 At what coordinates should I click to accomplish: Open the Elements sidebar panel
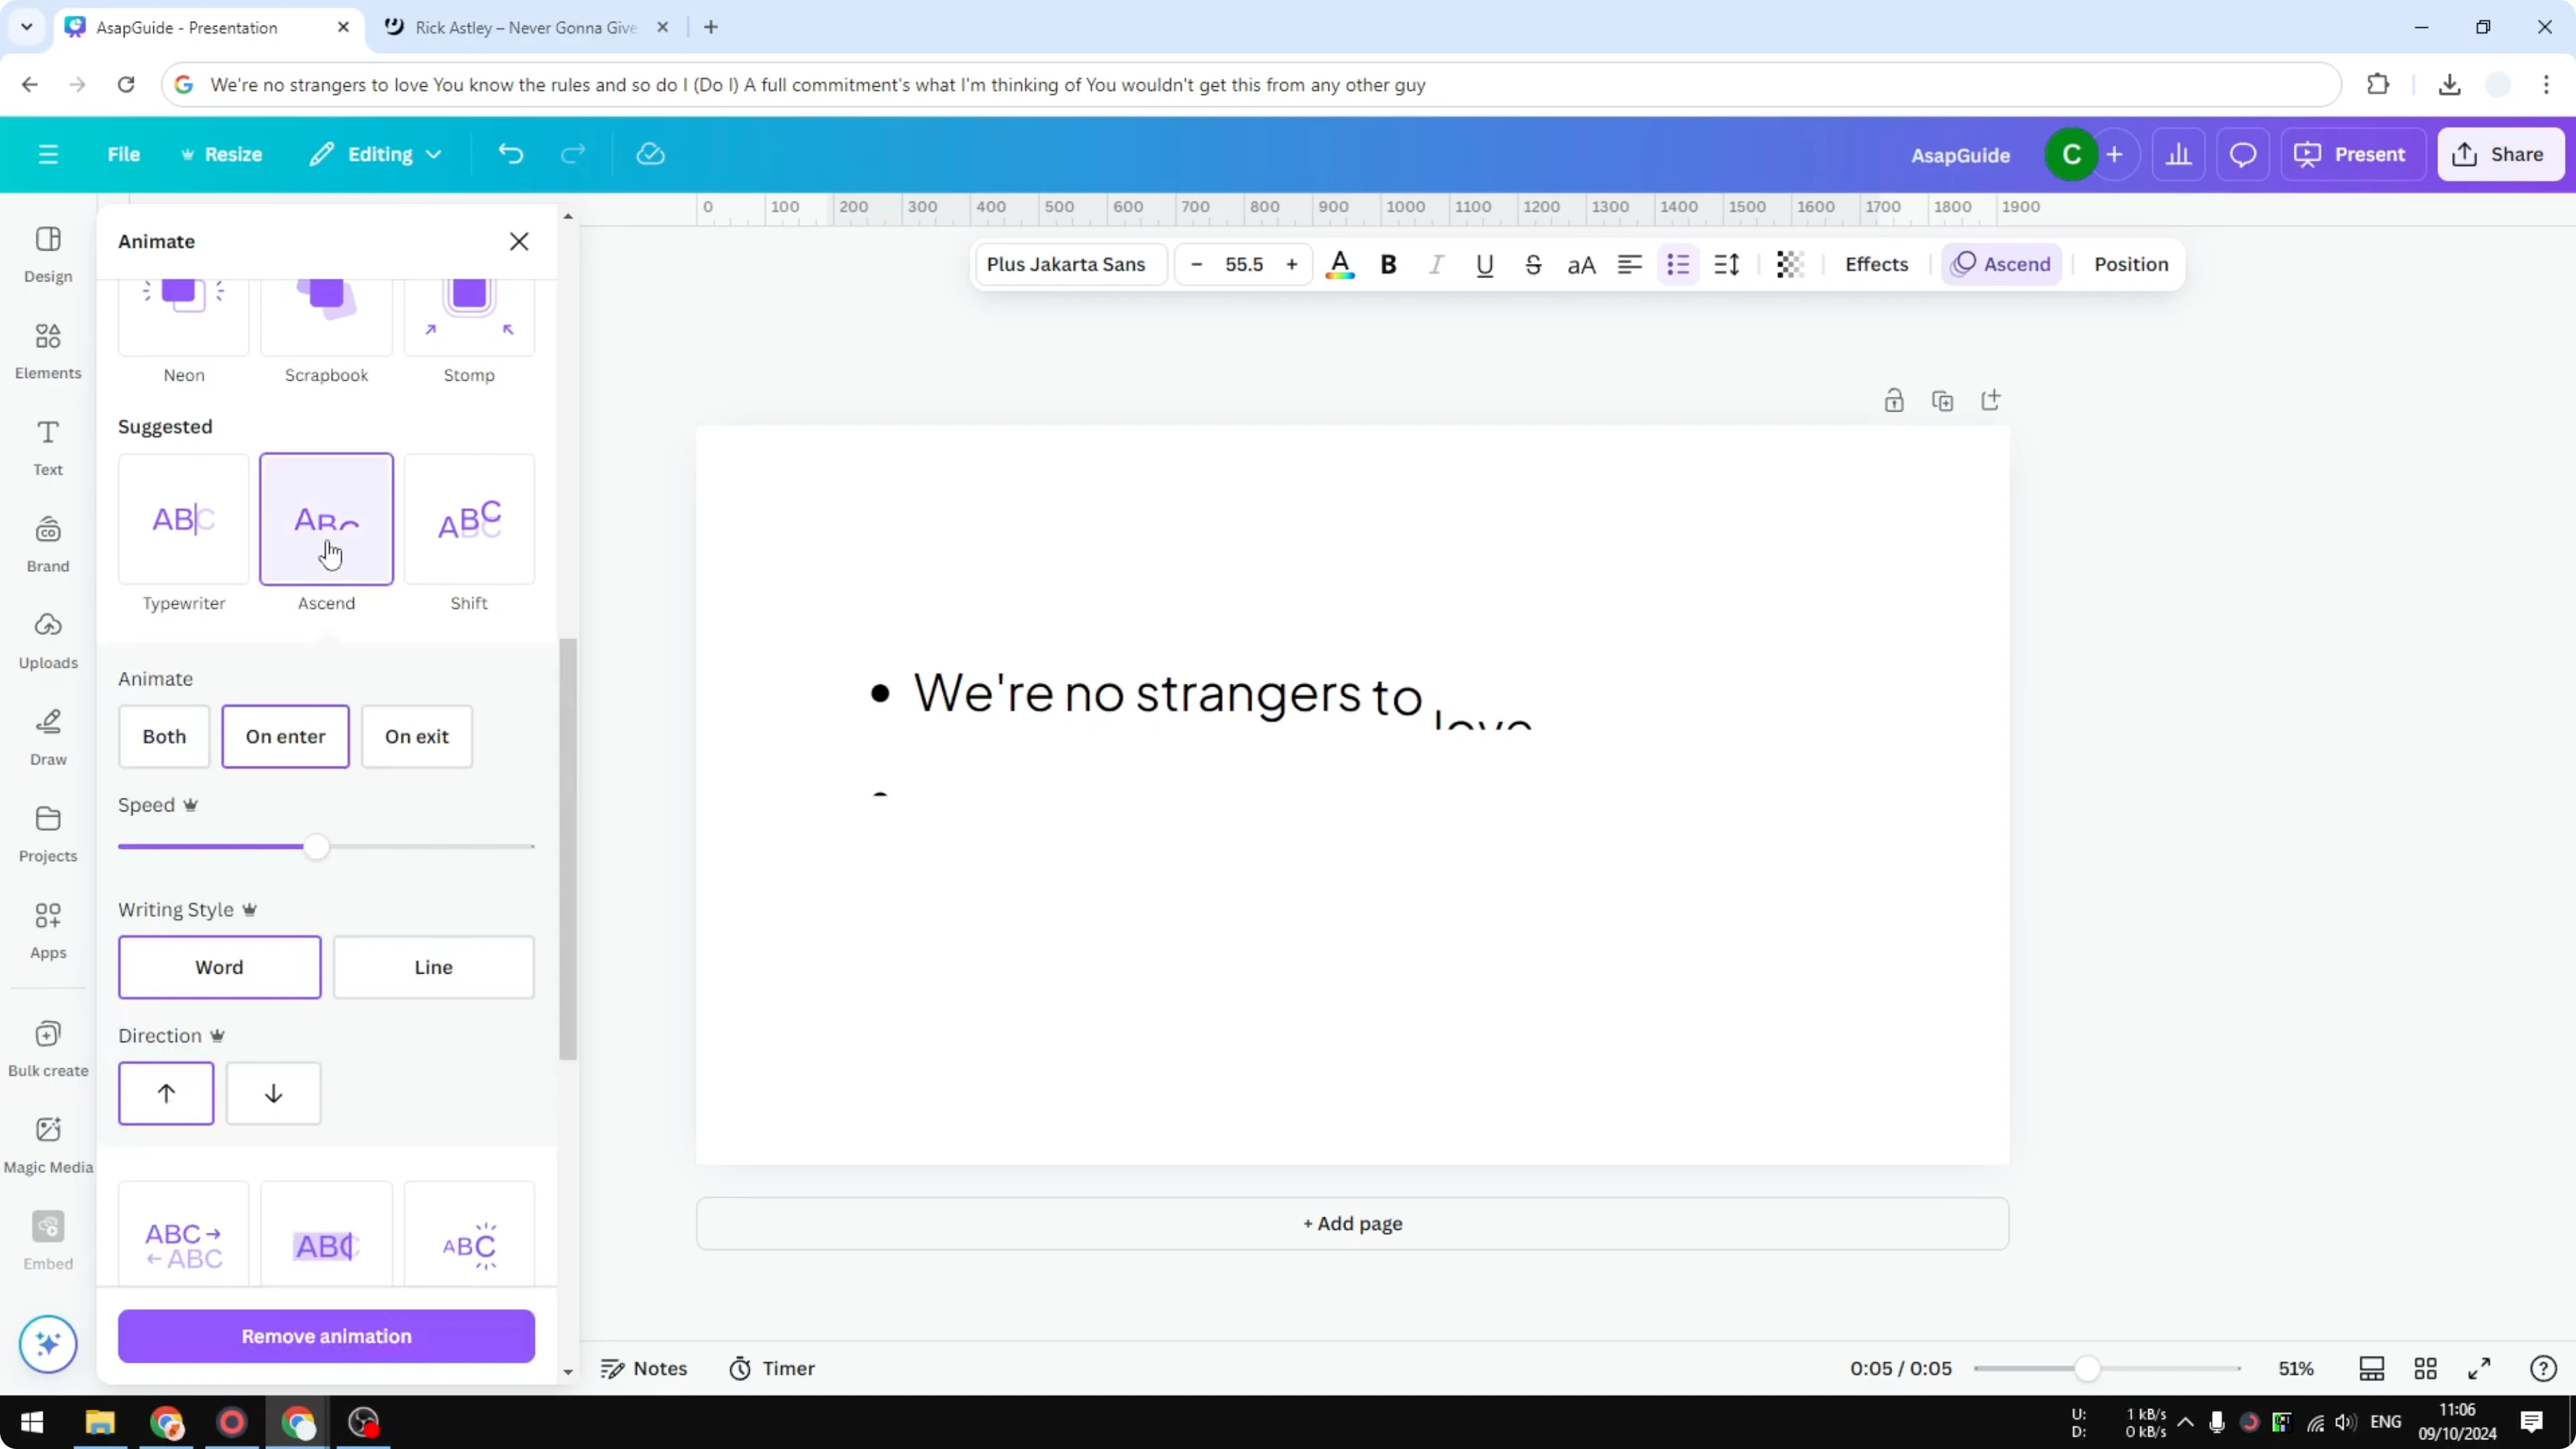coord(48,351)
